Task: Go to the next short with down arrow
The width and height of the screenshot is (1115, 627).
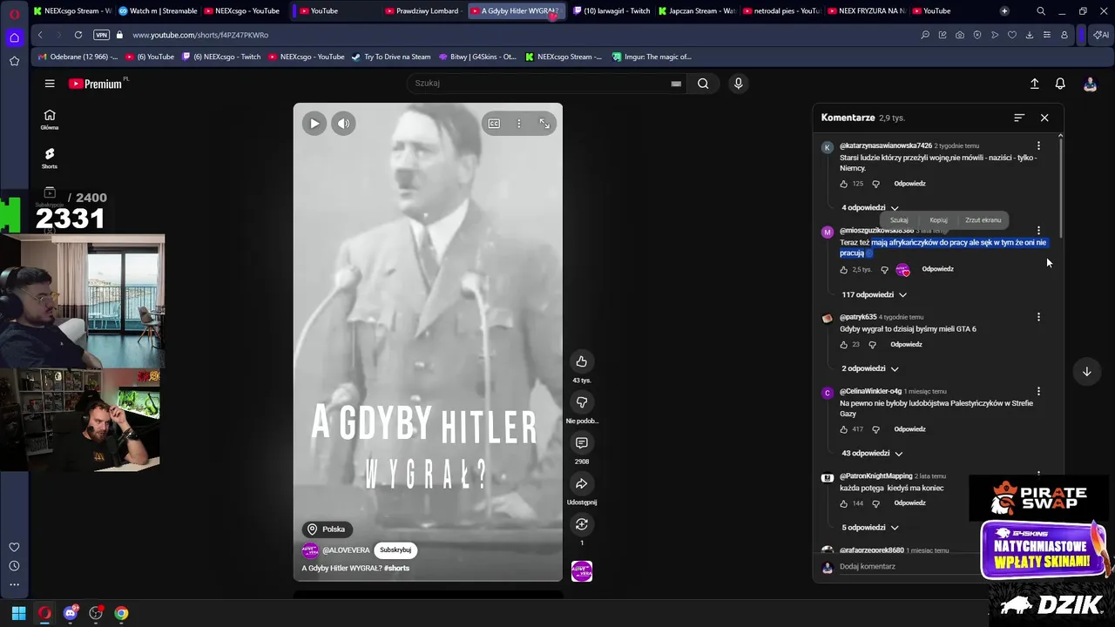Action: point(1086,372)
